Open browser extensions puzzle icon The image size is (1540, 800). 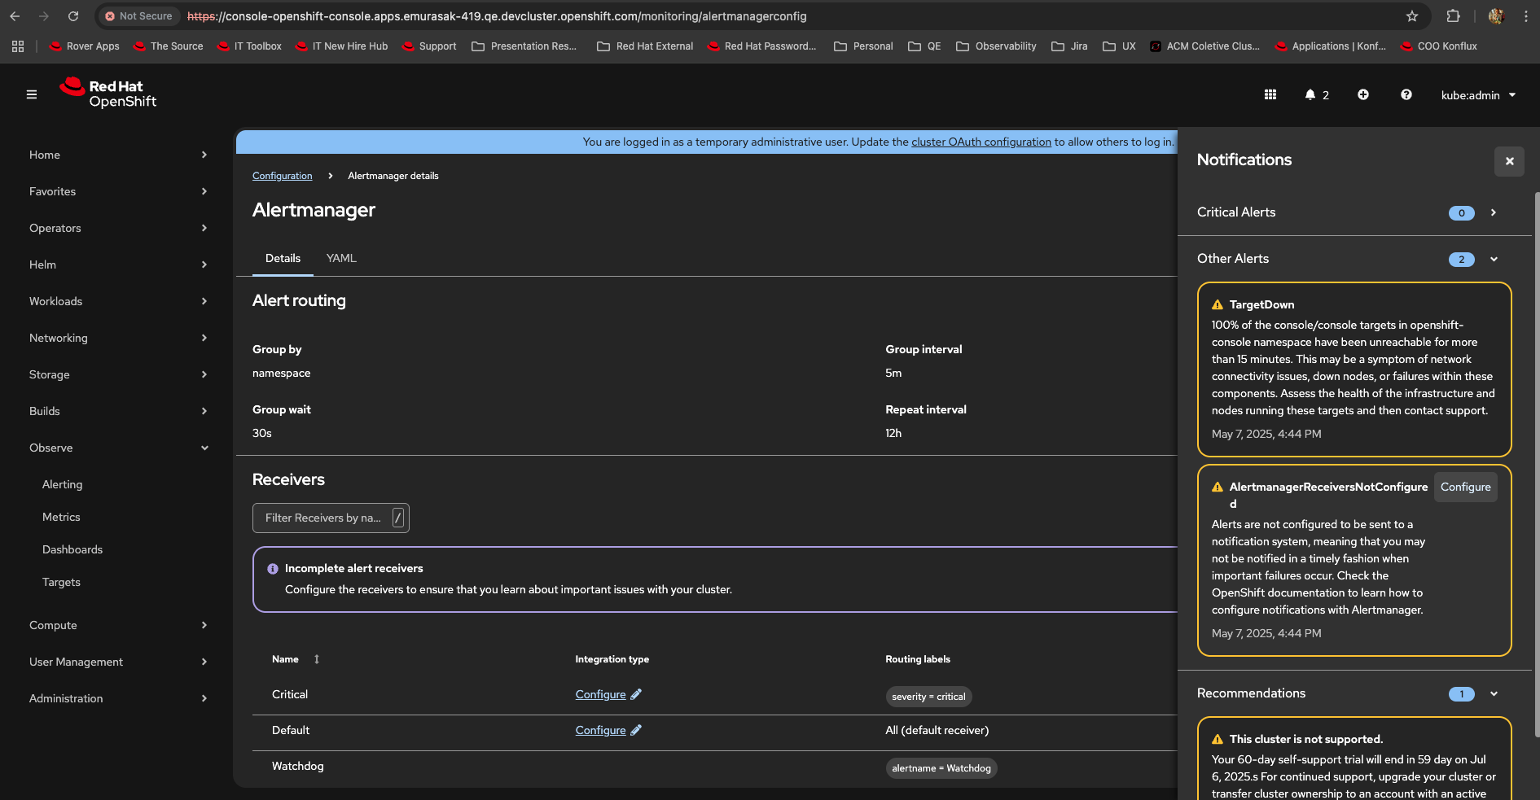pos(1453,16)
